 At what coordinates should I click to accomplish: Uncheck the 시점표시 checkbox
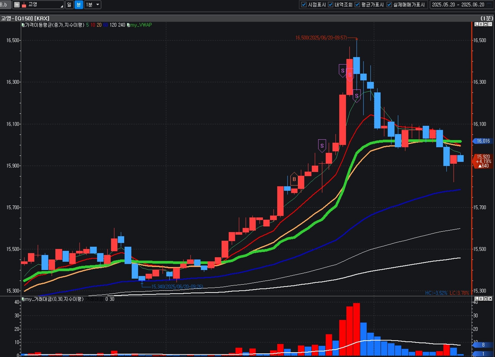point(304,5)
